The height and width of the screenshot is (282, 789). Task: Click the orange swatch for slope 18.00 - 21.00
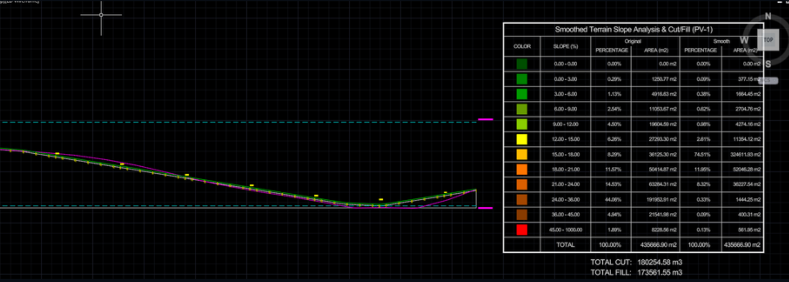[x=522, y=169]
